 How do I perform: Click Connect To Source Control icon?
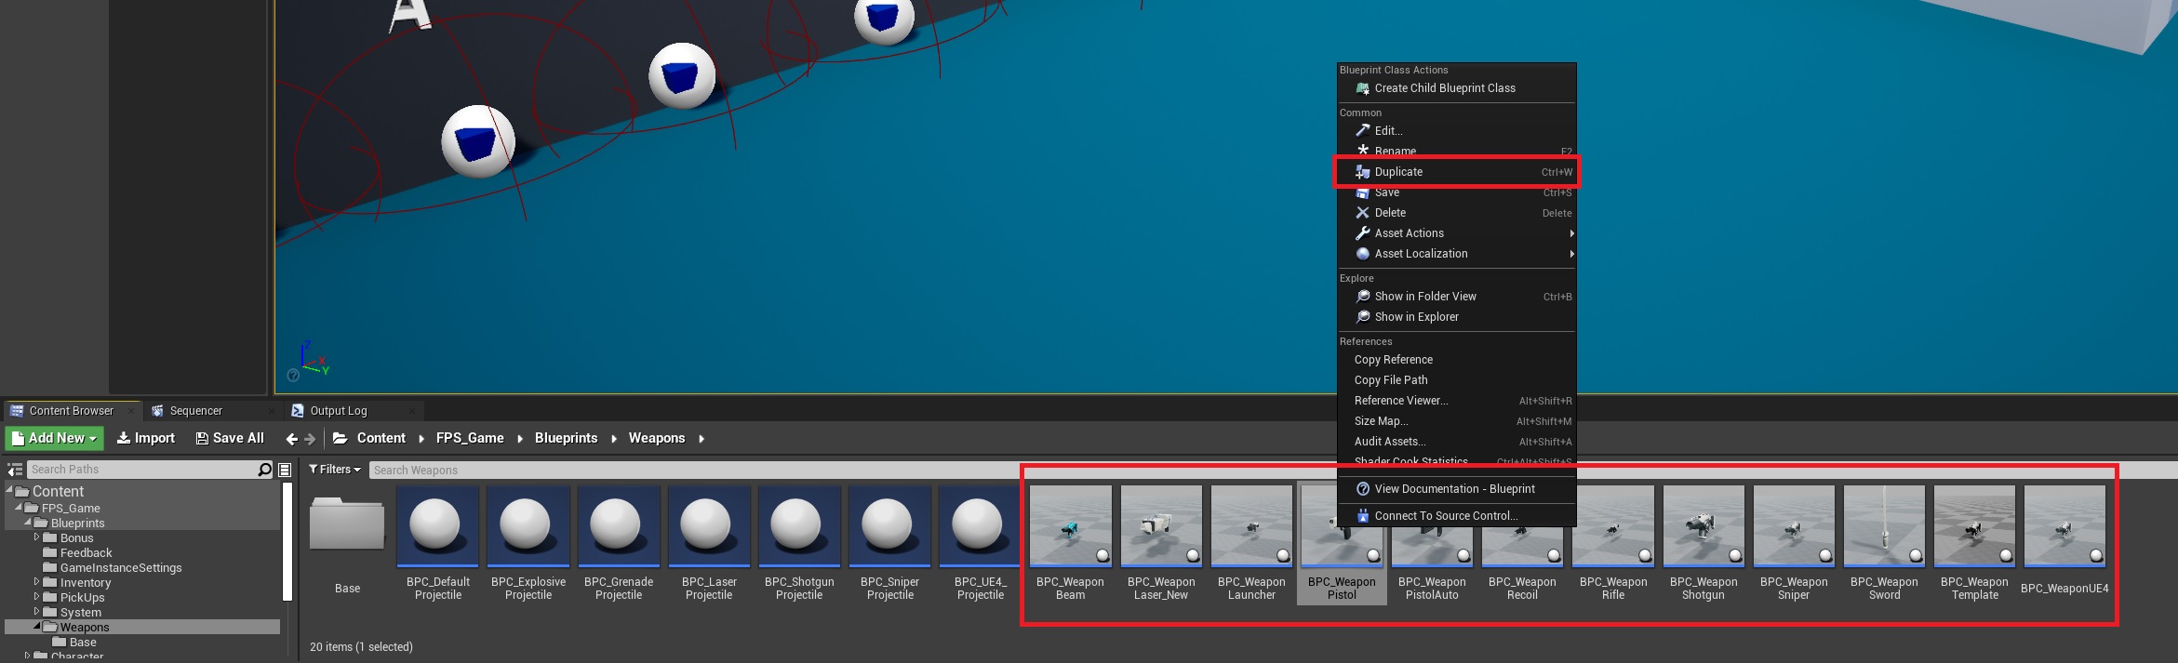[x=1363, y=516]
